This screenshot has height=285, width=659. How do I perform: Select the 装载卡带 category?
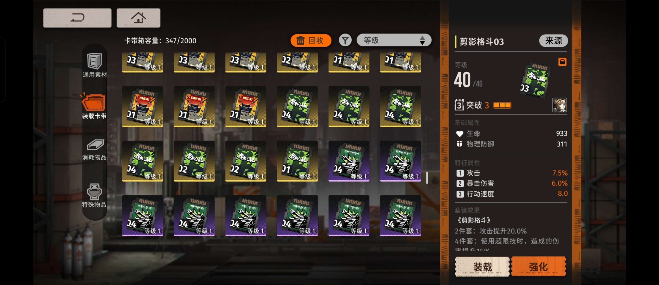point(94,106)
